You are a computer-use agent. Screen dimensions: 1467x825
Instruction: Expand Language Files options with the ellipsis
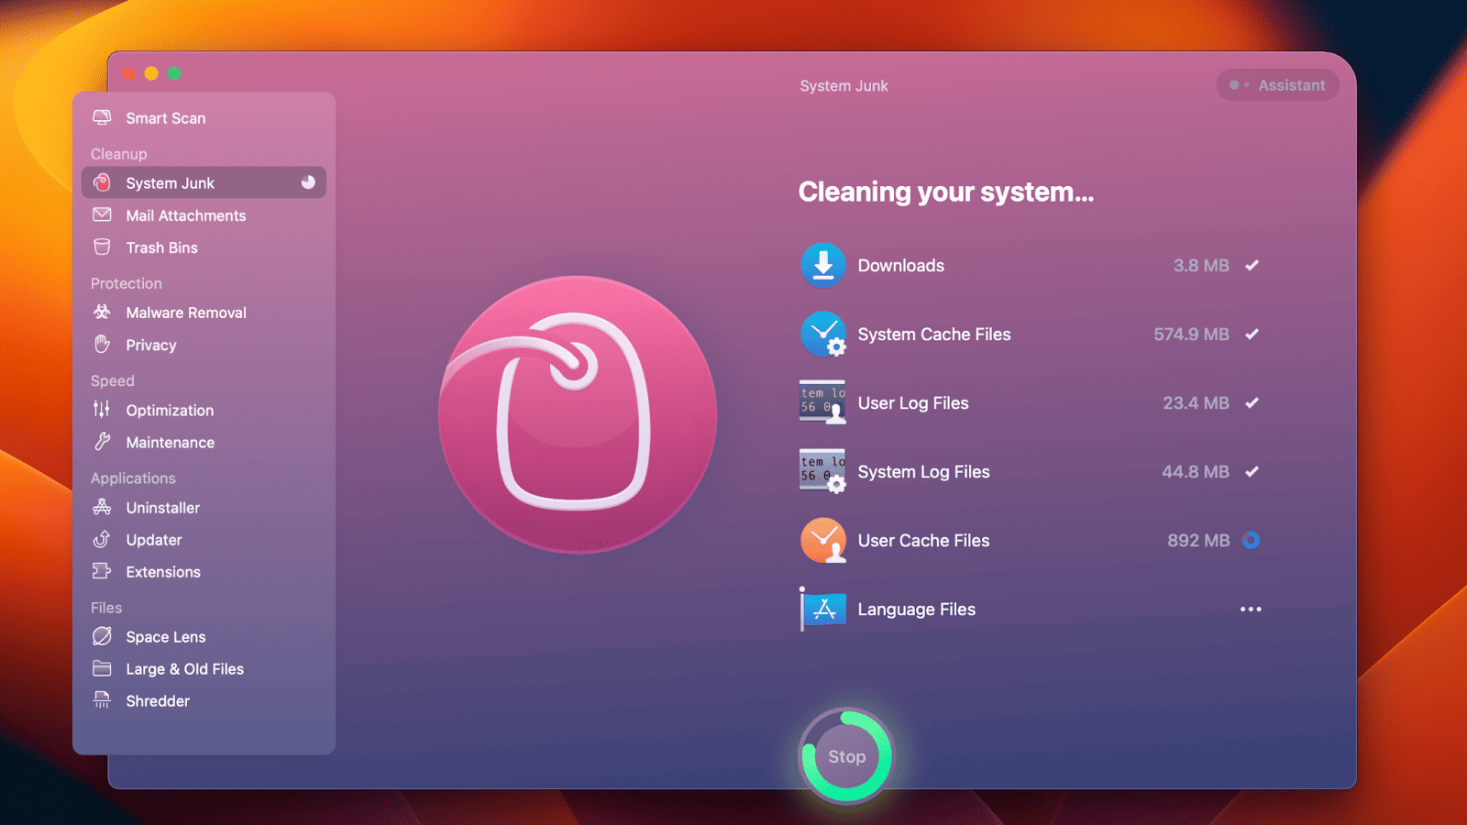[1251, 609]
